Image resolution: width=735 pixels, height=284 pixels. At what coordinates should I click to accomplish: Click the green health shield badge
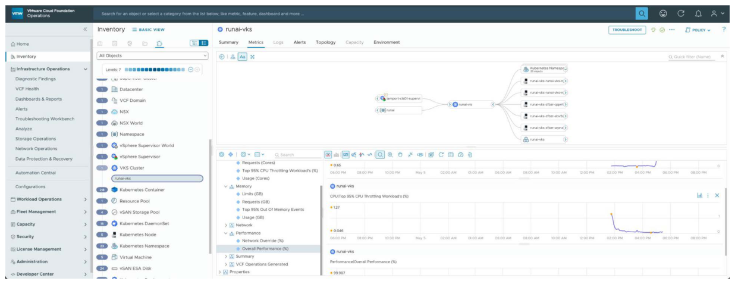pos(653,30)
